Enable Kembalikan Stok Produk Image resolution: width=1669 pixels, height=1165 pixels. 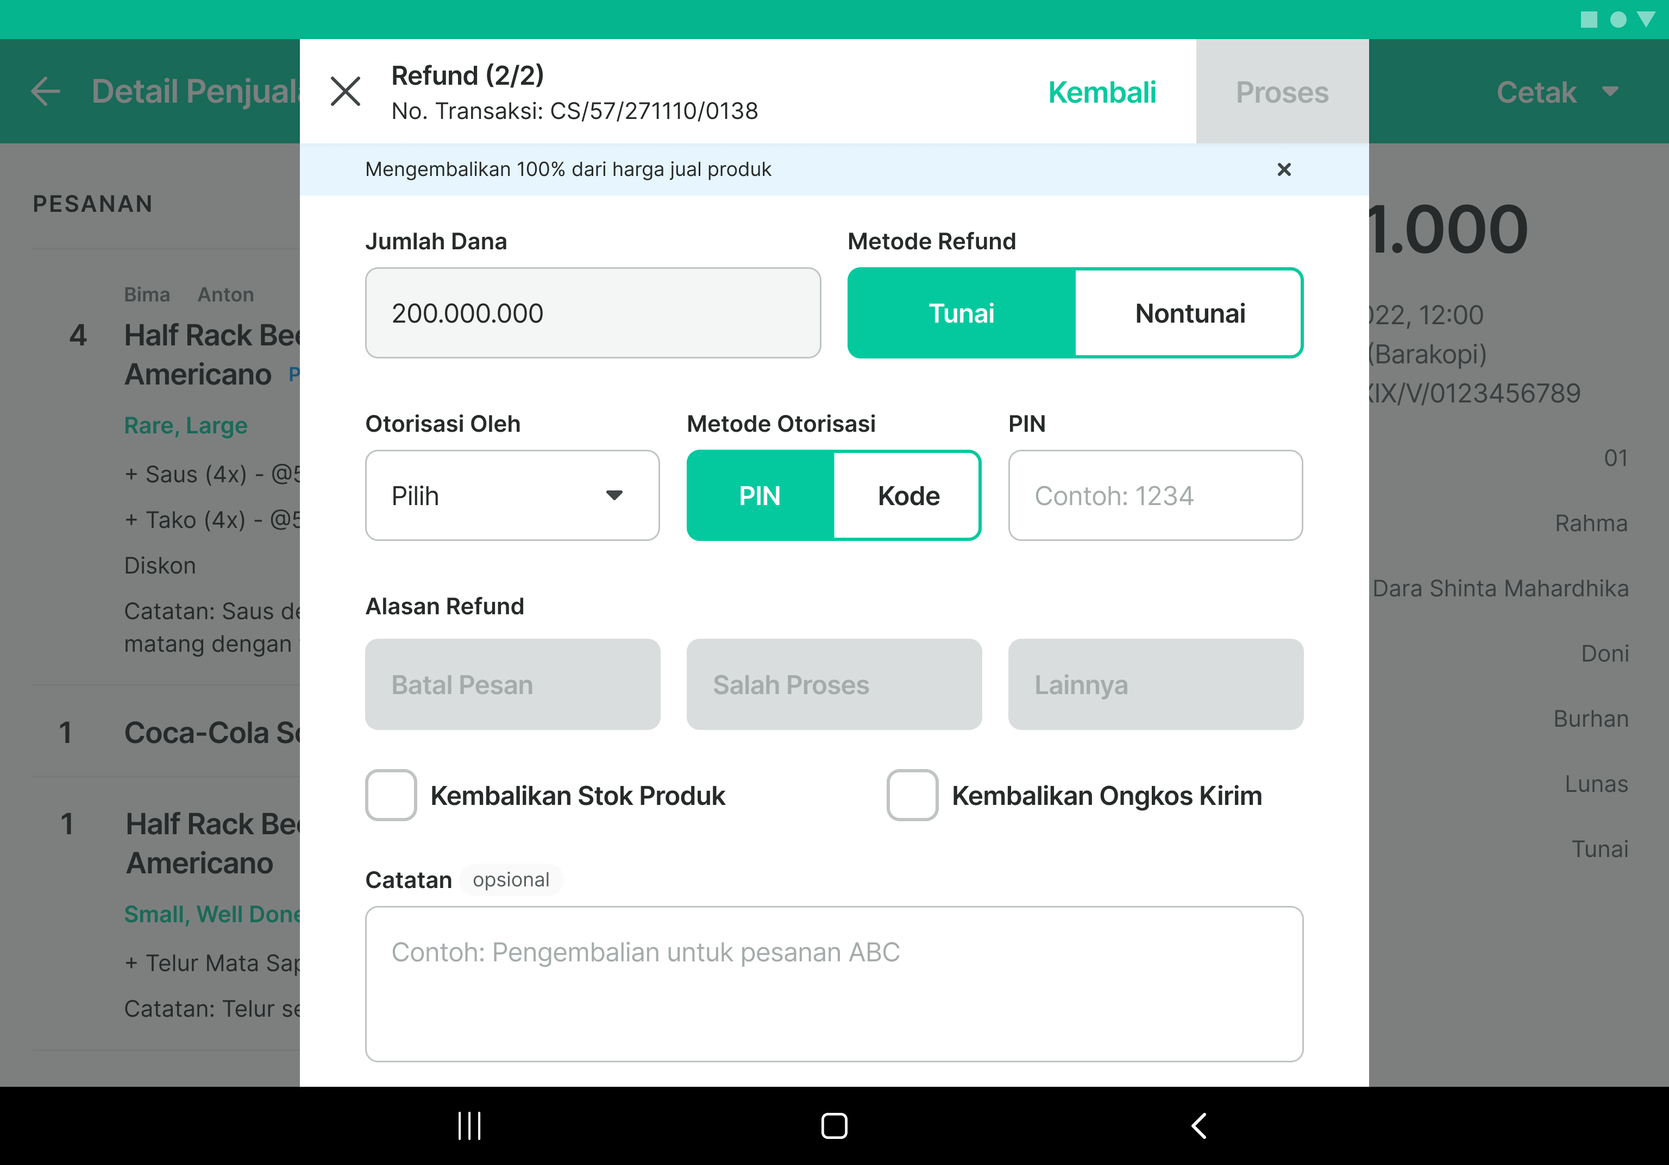(x=390, y=795)
